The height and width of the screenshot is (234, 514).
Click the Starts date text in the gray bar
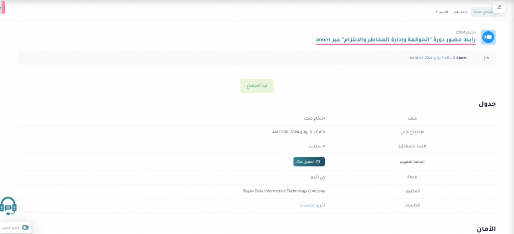(438, 58)
